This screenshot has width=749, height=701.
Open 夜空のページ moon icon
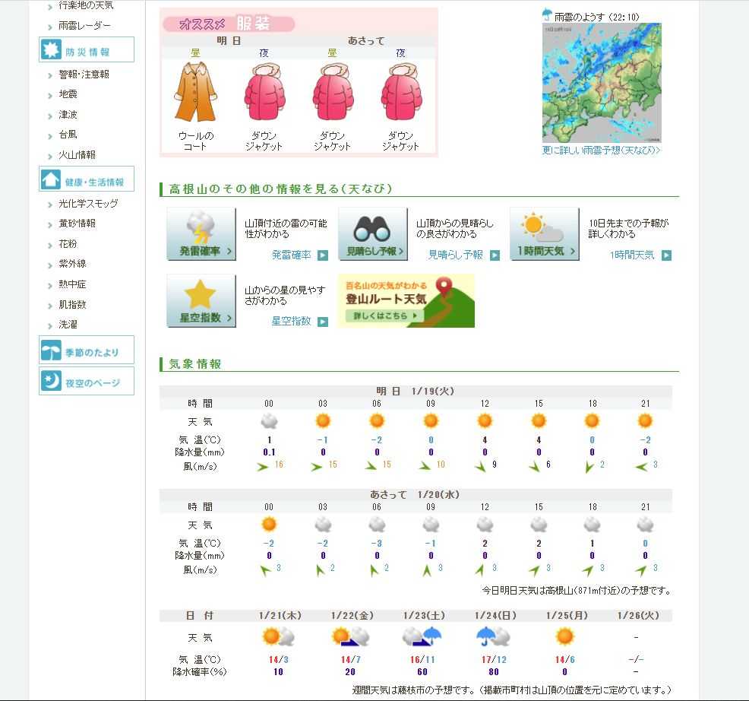point(51,382)
